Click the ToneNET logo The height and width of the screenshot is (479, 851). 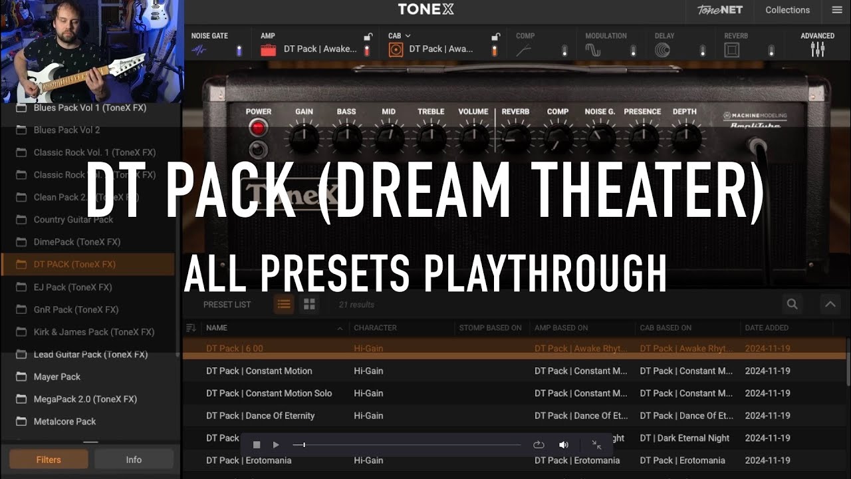click(719, 10)
